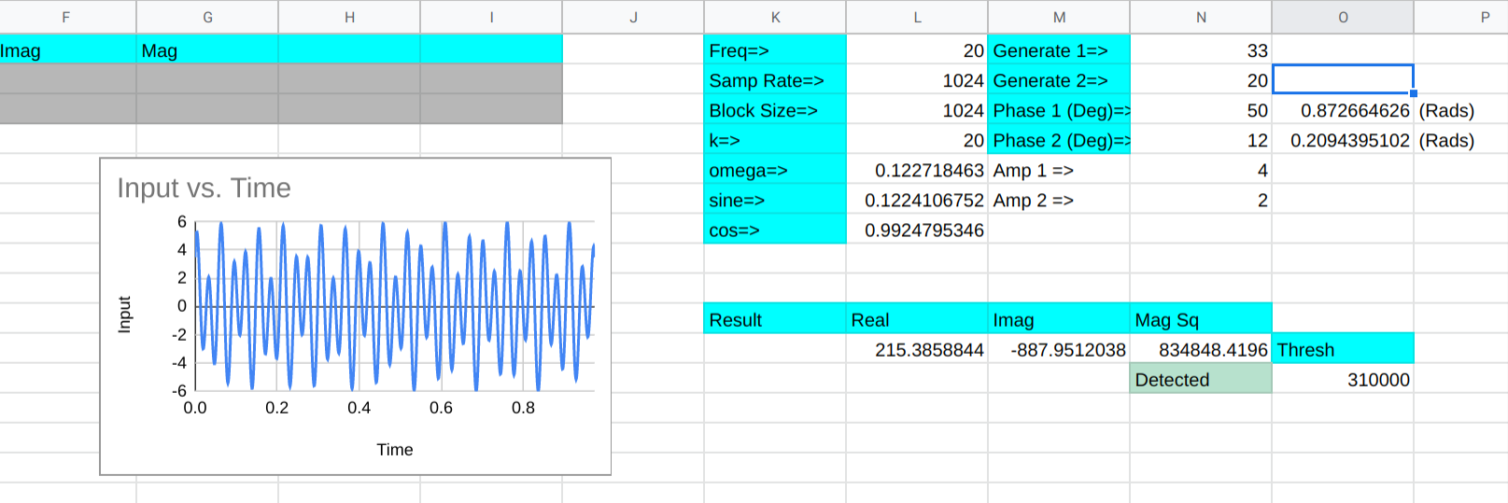Click column header M

pos(1059,17)
